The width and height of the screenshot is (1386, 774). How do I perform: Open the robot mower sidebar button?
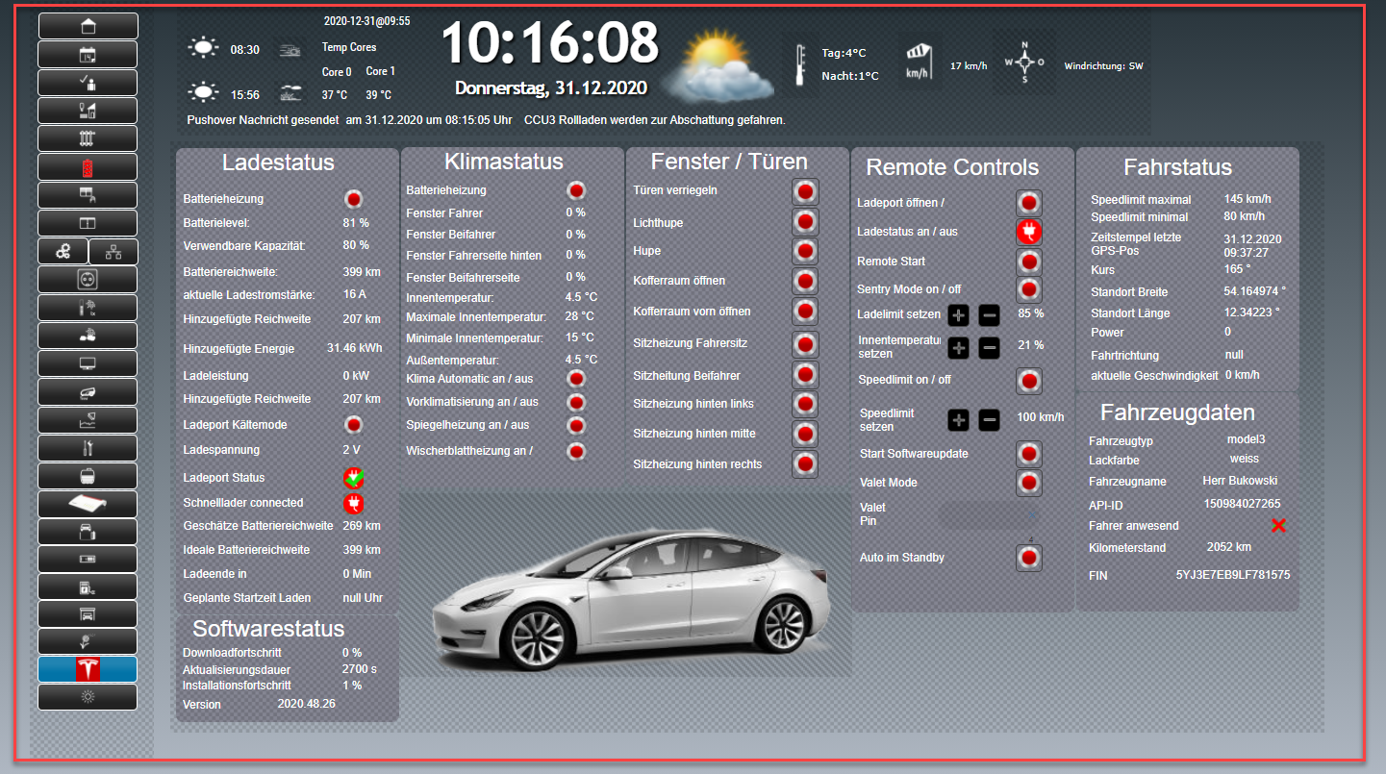(88, 392)
